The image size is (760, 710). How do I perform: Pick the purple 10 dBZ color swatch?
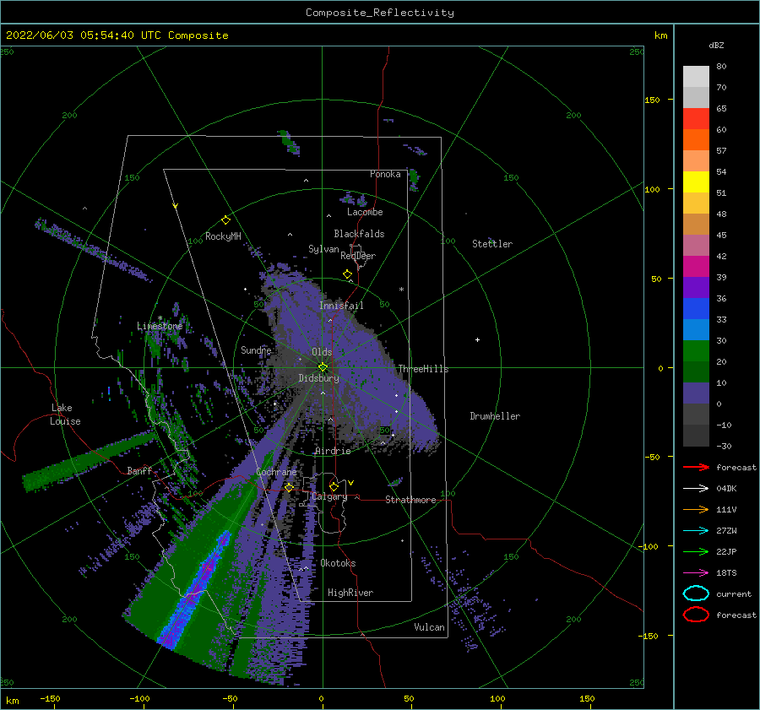pos(696,393)
